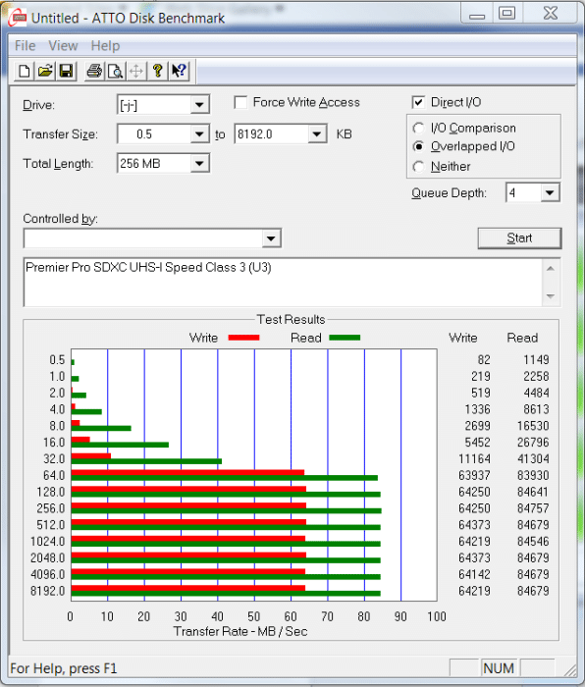The height and width of the screenshot is (687, 585).
Task: Open Print Preview toolbar icon
Action: [115, 71]
